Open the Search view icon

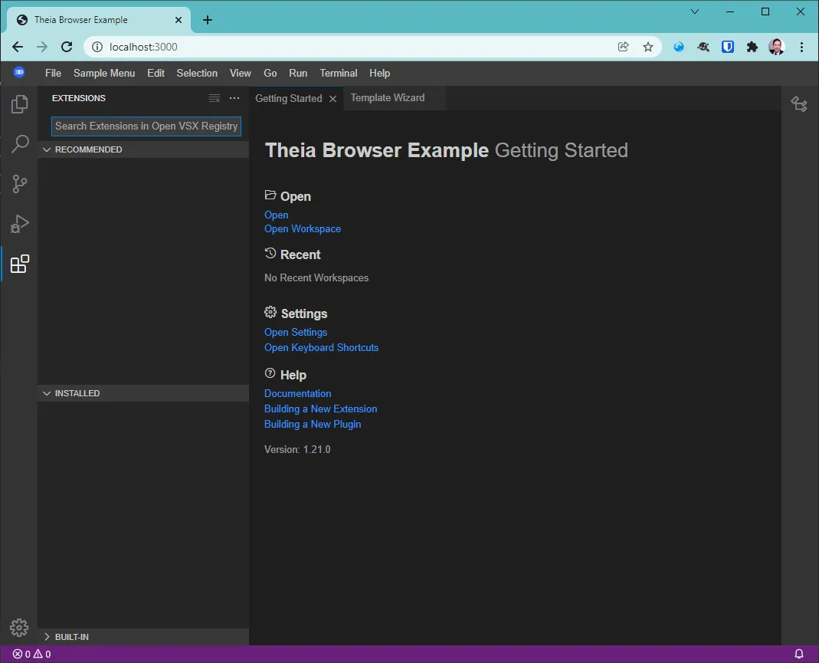click(20, 144)
